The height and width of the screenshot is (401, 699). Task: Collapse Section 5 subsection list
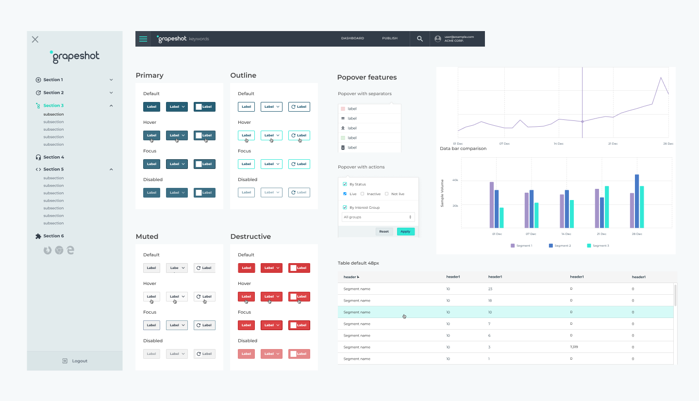pyautogui.click(x=111, y=169)
